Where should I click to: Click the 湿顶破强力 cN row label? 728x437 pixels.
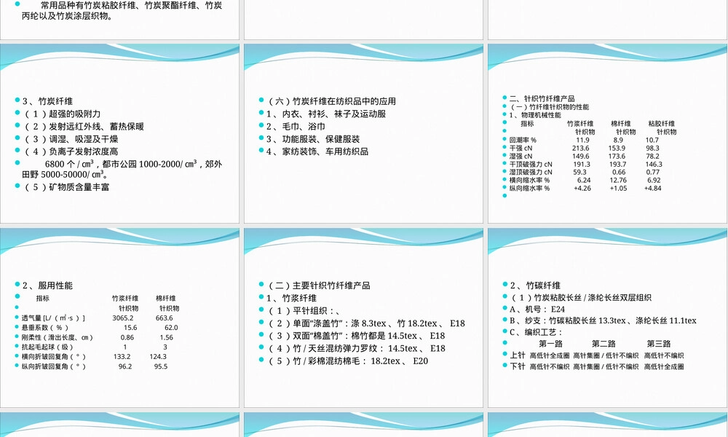531,173
